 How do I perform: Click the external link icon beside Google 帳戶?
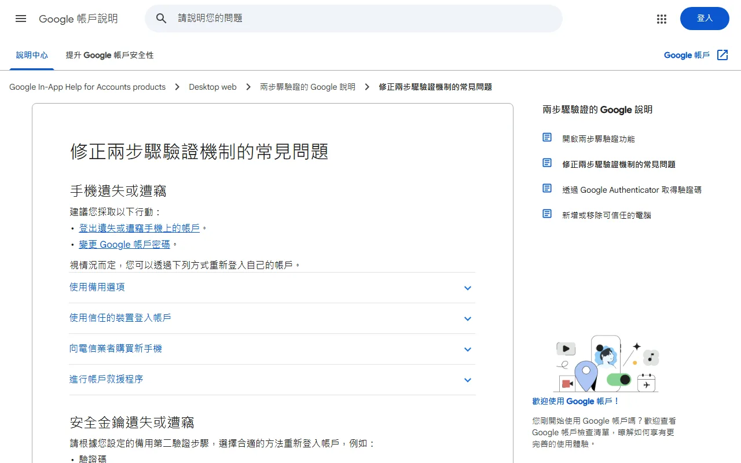point(722,55)
